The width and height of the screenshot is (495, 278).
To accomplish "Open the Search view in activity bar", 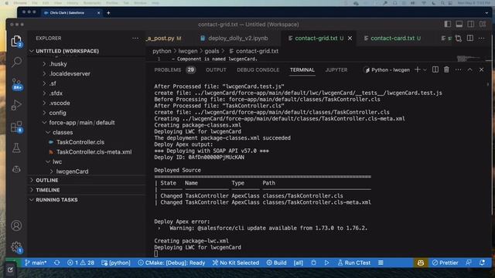I will (16, 62).
